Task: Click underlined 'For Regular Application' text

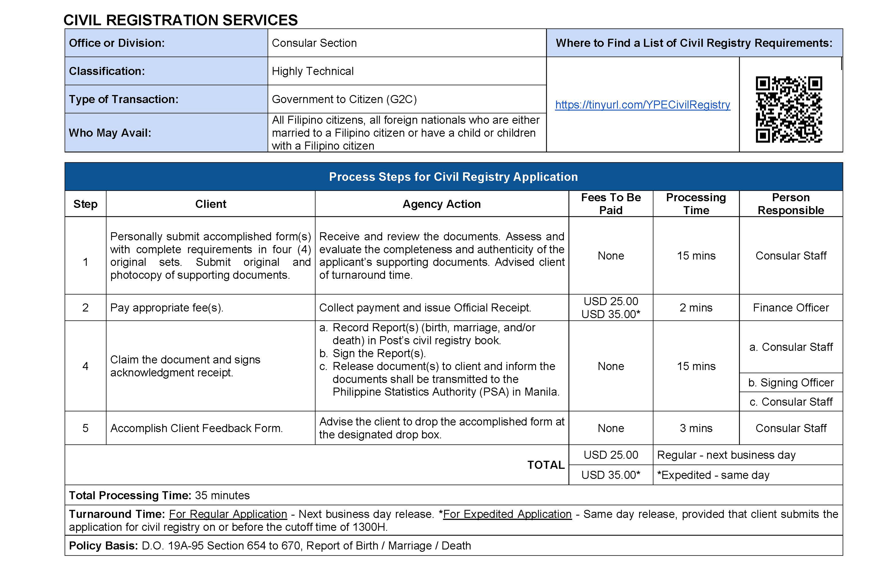Action: [x=228, y=514]
